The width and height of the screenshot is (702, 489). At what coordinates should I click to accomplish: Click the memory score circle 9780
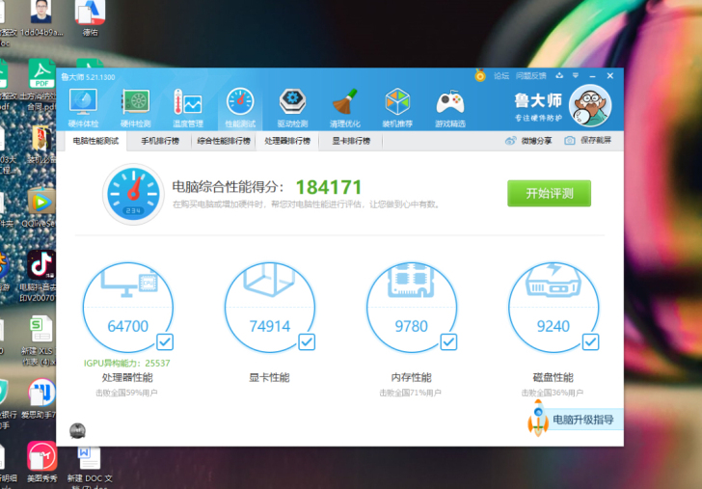coord(412,308)
